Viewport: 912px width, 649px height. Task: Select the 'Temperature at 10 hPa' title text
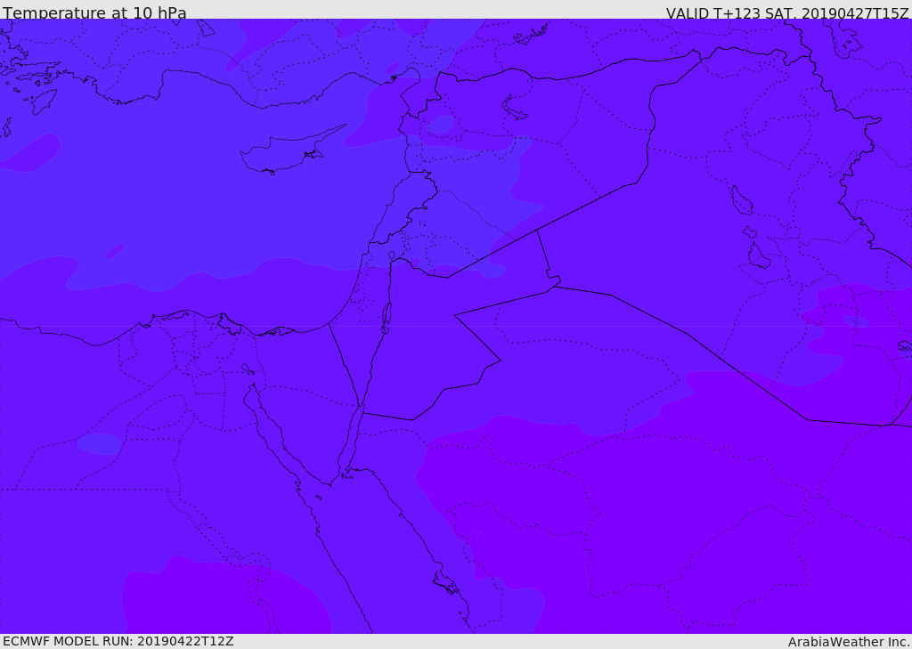coord(94,12)
